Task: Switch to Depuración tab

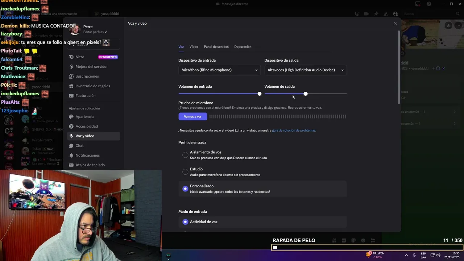Action: [243, 47]
